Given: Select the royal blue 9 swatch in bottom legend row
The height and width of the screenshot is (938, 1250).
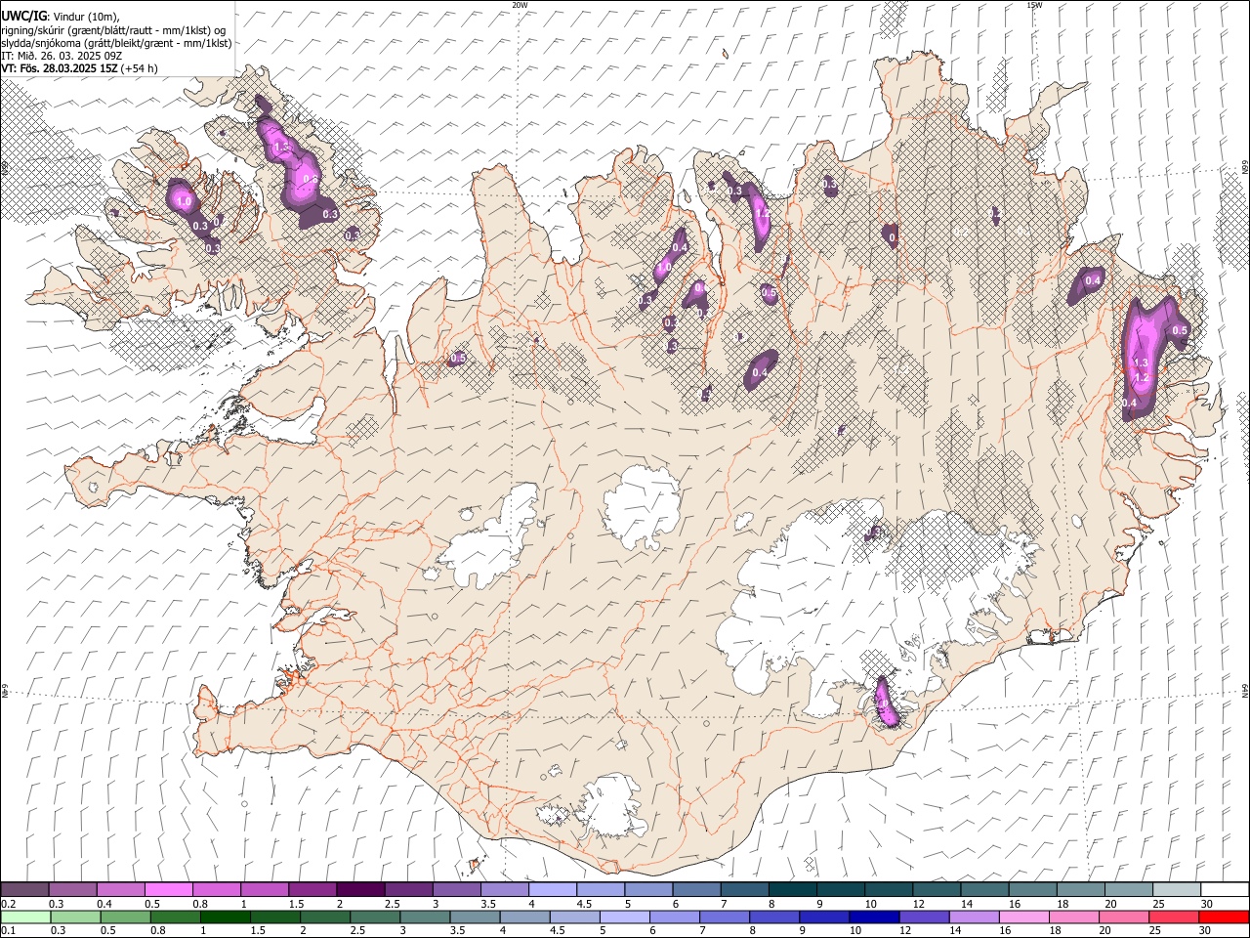Looking at the screenshot, I should click(x=824, y=917).
